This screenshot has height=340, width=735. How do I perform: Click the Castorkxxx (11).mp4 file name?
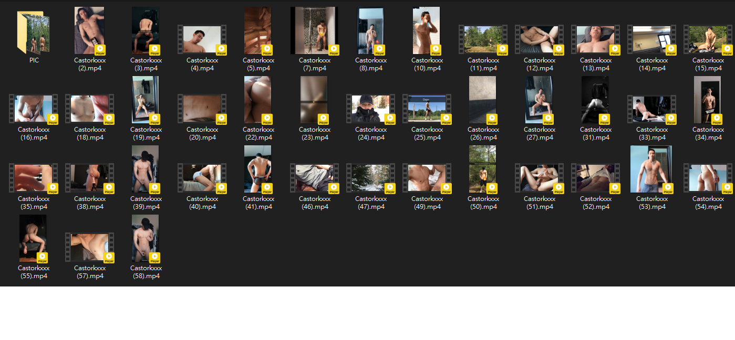pos(483,64)
